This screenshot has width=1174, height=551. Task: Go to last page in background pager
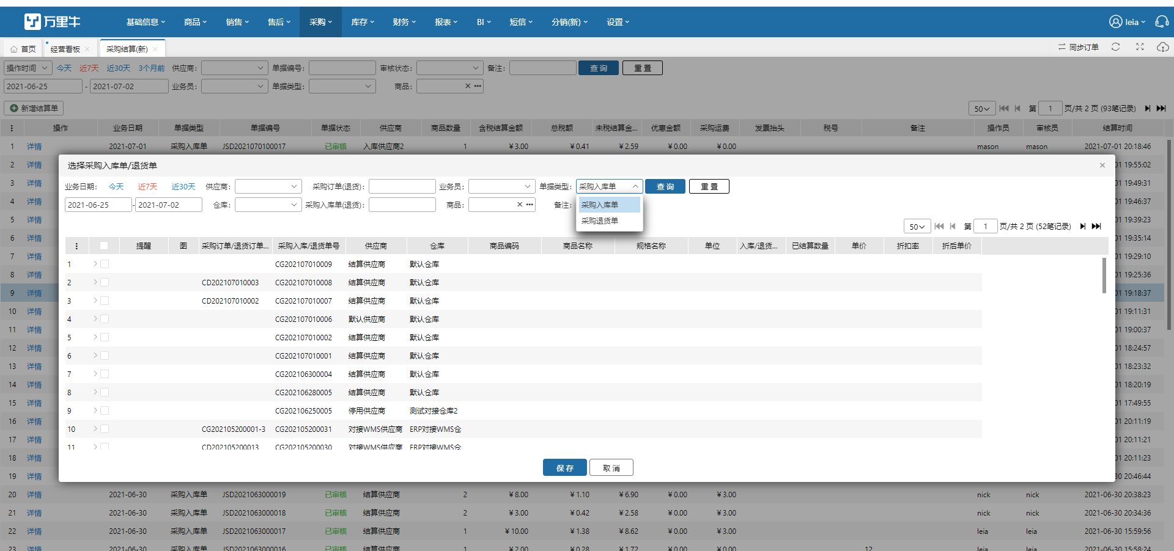click(x=1161, y=108)
